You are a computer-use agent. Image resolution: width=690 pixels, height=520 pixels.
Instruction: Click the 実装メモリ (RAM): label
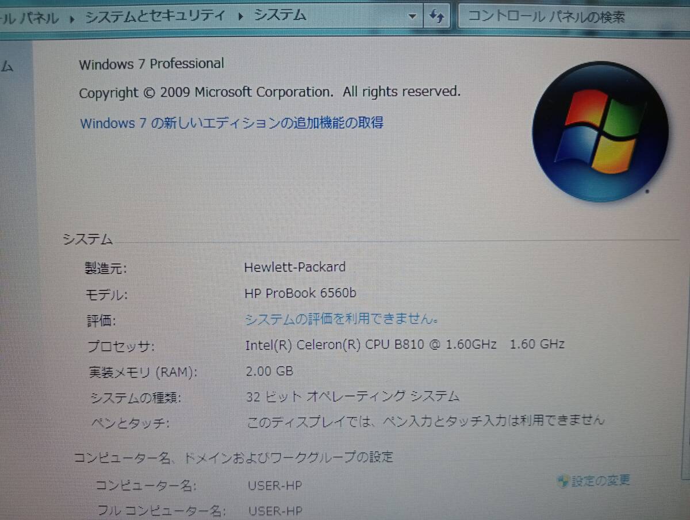pyautogui.click(x=143, y=372)
